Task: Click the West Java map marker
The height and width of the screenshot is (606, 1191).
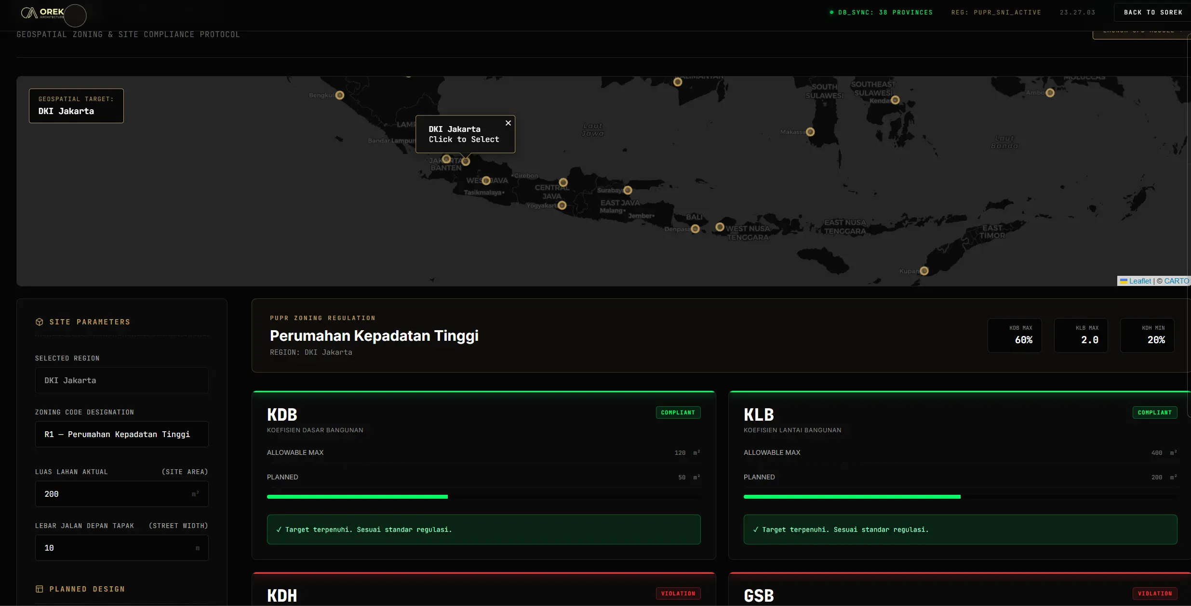Action: 486,181
